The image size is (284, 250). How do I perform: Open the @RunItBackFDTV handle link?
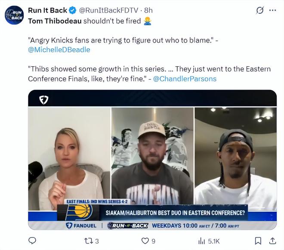tap(110, 10)
